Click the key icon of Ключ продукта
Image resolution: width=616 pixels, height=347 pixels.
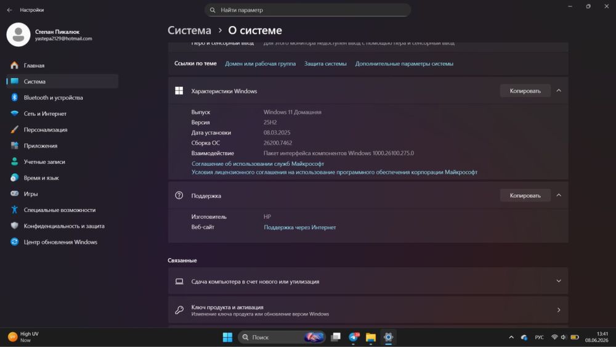pyautogui.click(x=179, y=310)
